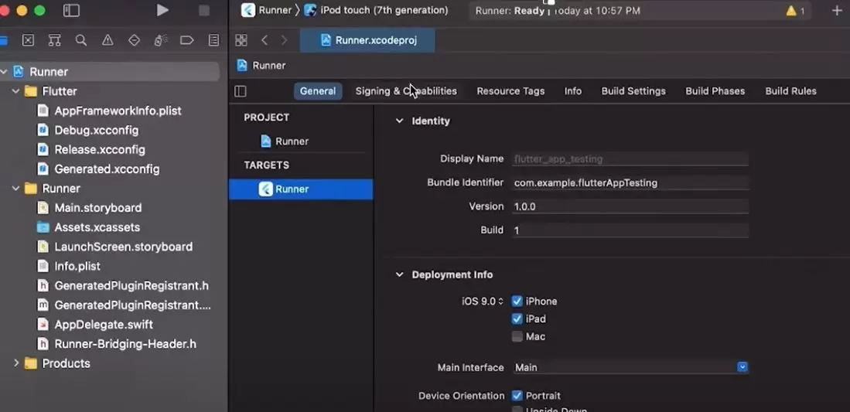Image resolution: width=850 pixels, height=412 pixels.
Task: Open the Signing & Capabilities tab
Action: point(406,91)
